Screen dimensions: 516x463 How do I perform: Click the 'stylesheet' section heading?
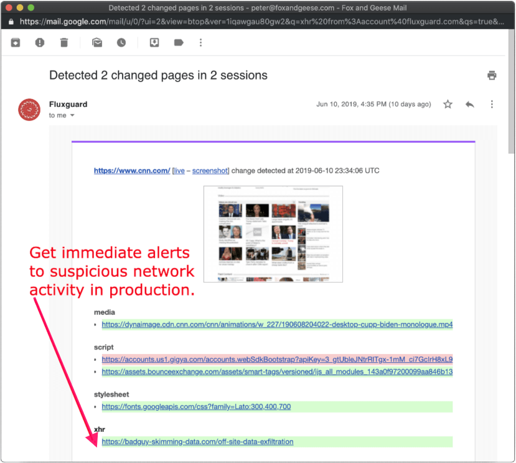(111, 394)
